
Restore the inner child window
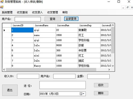coord(128,7)
